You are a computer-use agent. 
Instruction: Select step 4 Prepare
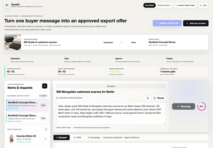coord(183,60)
